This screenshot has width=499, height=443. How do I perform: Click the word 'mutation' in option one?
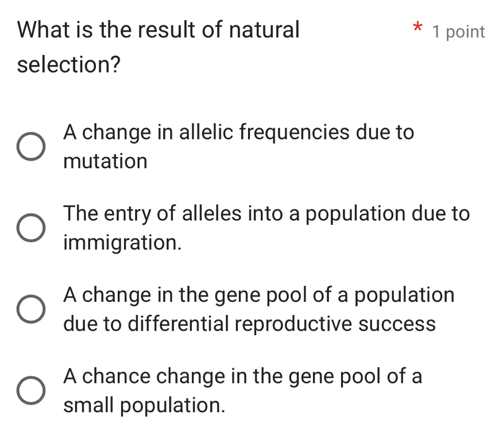tap(105, 161)
